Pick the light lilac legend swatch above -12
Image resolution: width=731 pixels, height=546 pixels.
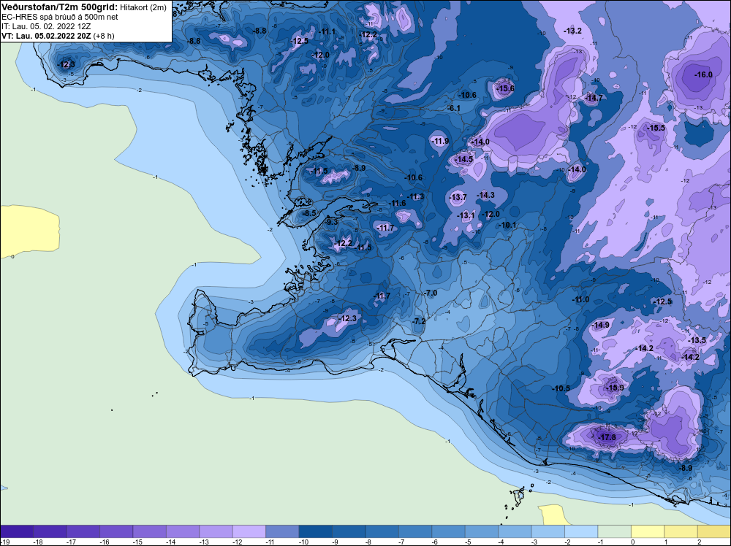pos(249,531)
